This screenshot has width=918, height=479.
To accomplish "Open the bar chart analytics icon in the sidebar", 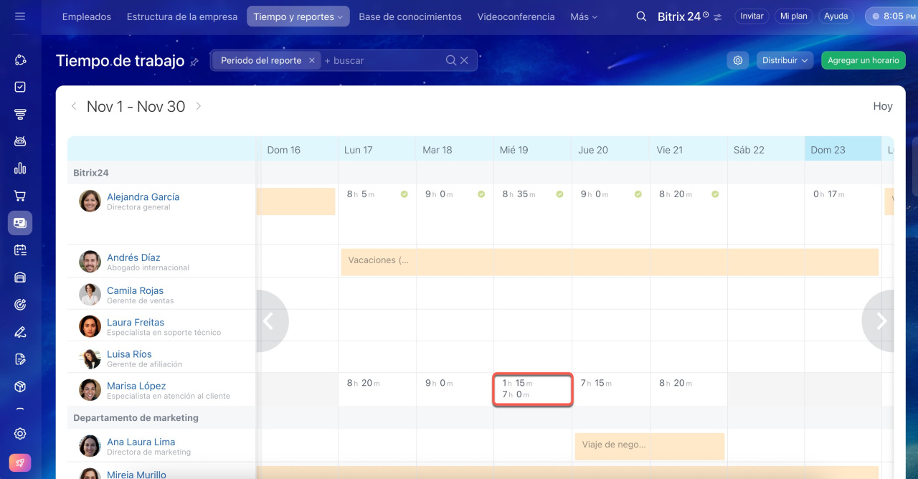I will [x=20, y=169].
